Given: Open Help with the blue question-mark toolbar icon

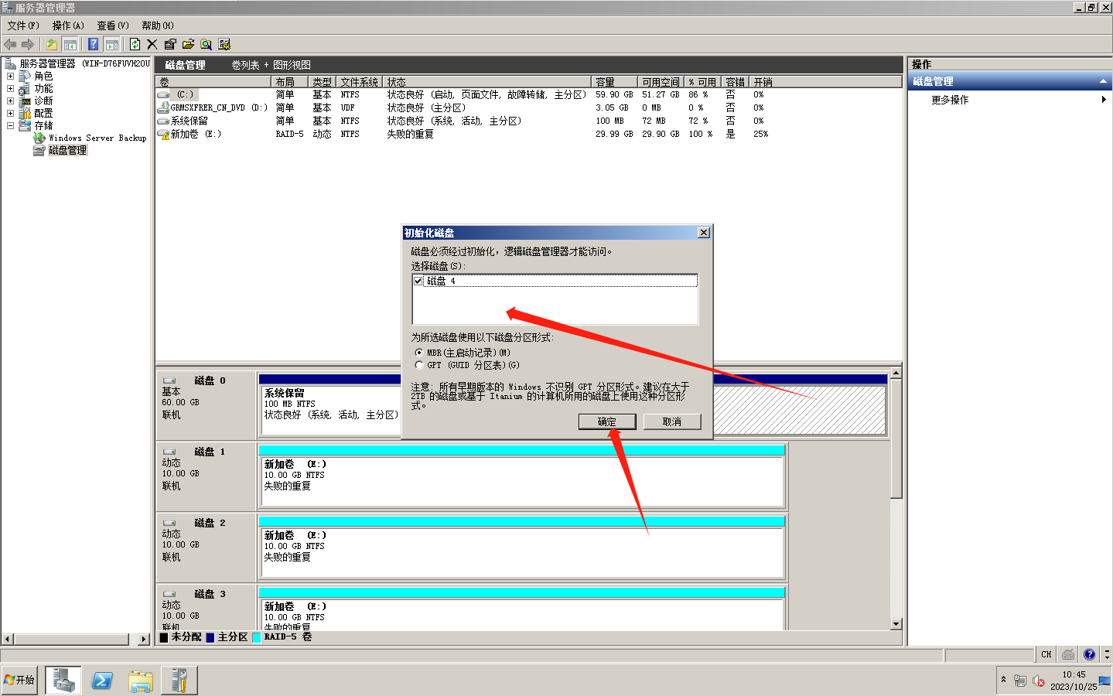Looking at the screenshot, I should coord(93,44).
